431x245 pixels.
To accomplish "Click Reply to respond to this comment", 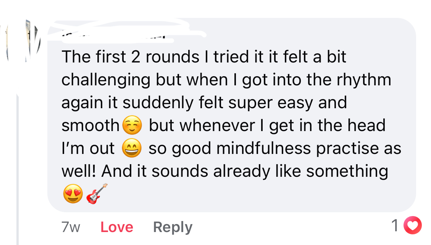I will point(173,227).
